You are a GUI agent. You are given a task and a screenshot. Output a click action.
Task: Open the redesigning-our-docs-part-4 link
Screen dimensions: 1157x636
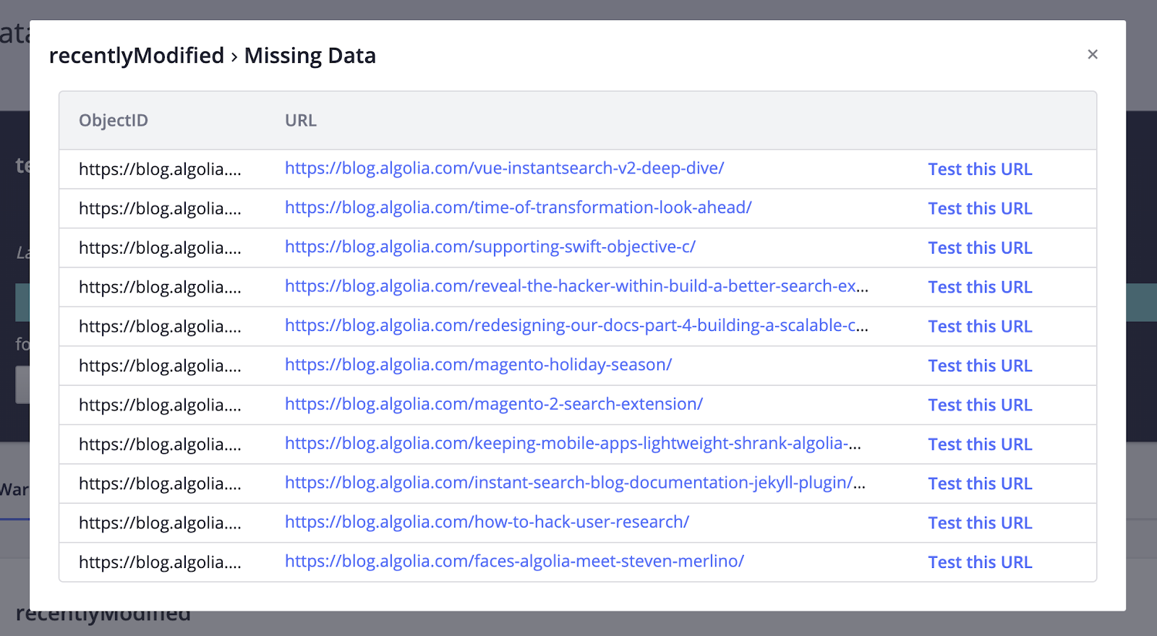tap(576, 326)
